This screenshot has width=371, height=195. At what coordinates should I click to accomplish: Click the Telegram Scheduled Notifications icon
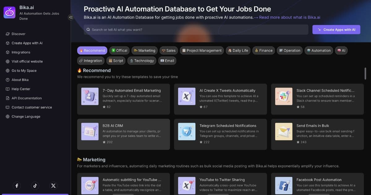click(187, 132)
